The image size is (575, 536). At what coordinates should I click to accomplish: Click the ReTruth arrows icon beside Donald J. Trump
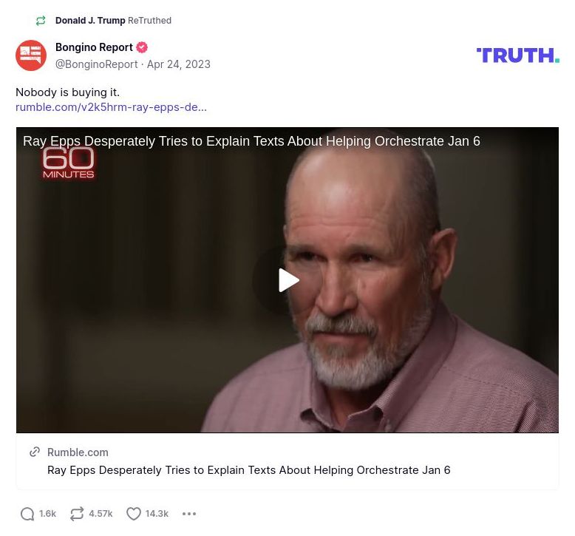coord(41,21)
